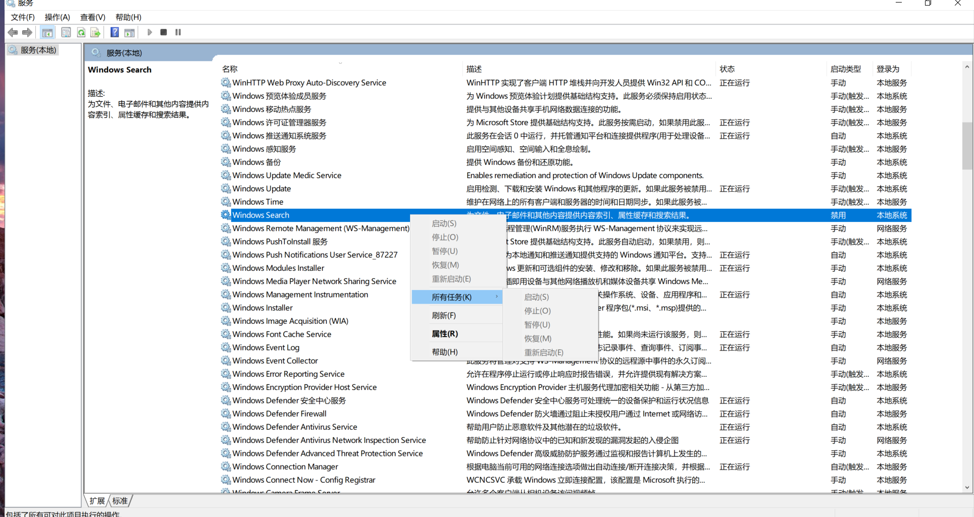Select 属性(R) in the context menu
The width and height of the screenshot is (974, 517).
click(444, 333)
